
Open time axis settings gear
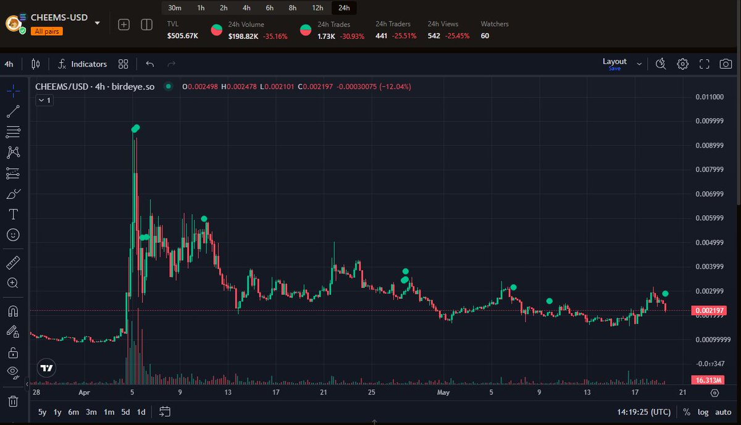click(x=714, y=392)
